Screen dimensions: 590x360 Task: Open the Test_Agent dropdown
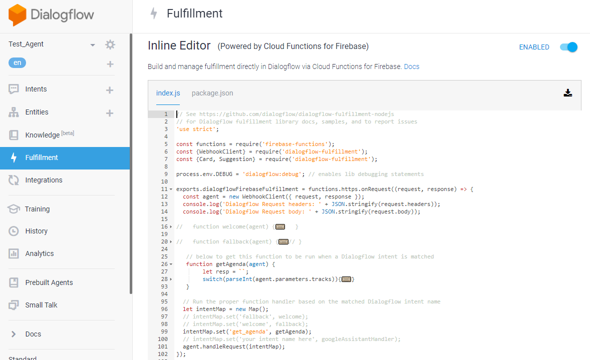92,44
